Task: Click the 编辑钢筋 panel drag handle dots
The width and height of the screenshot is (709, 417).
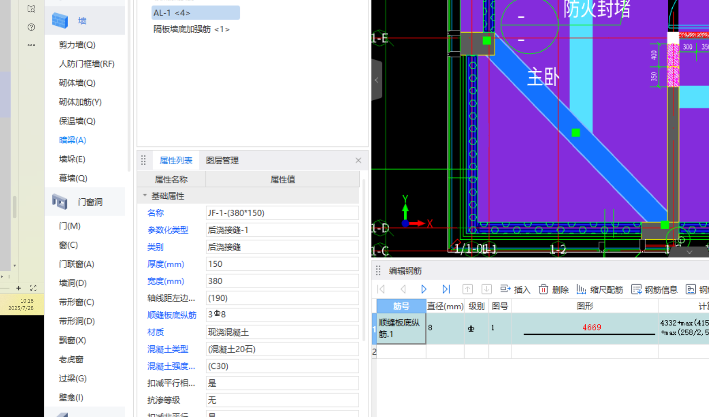Action: click(x=378, y=271)
